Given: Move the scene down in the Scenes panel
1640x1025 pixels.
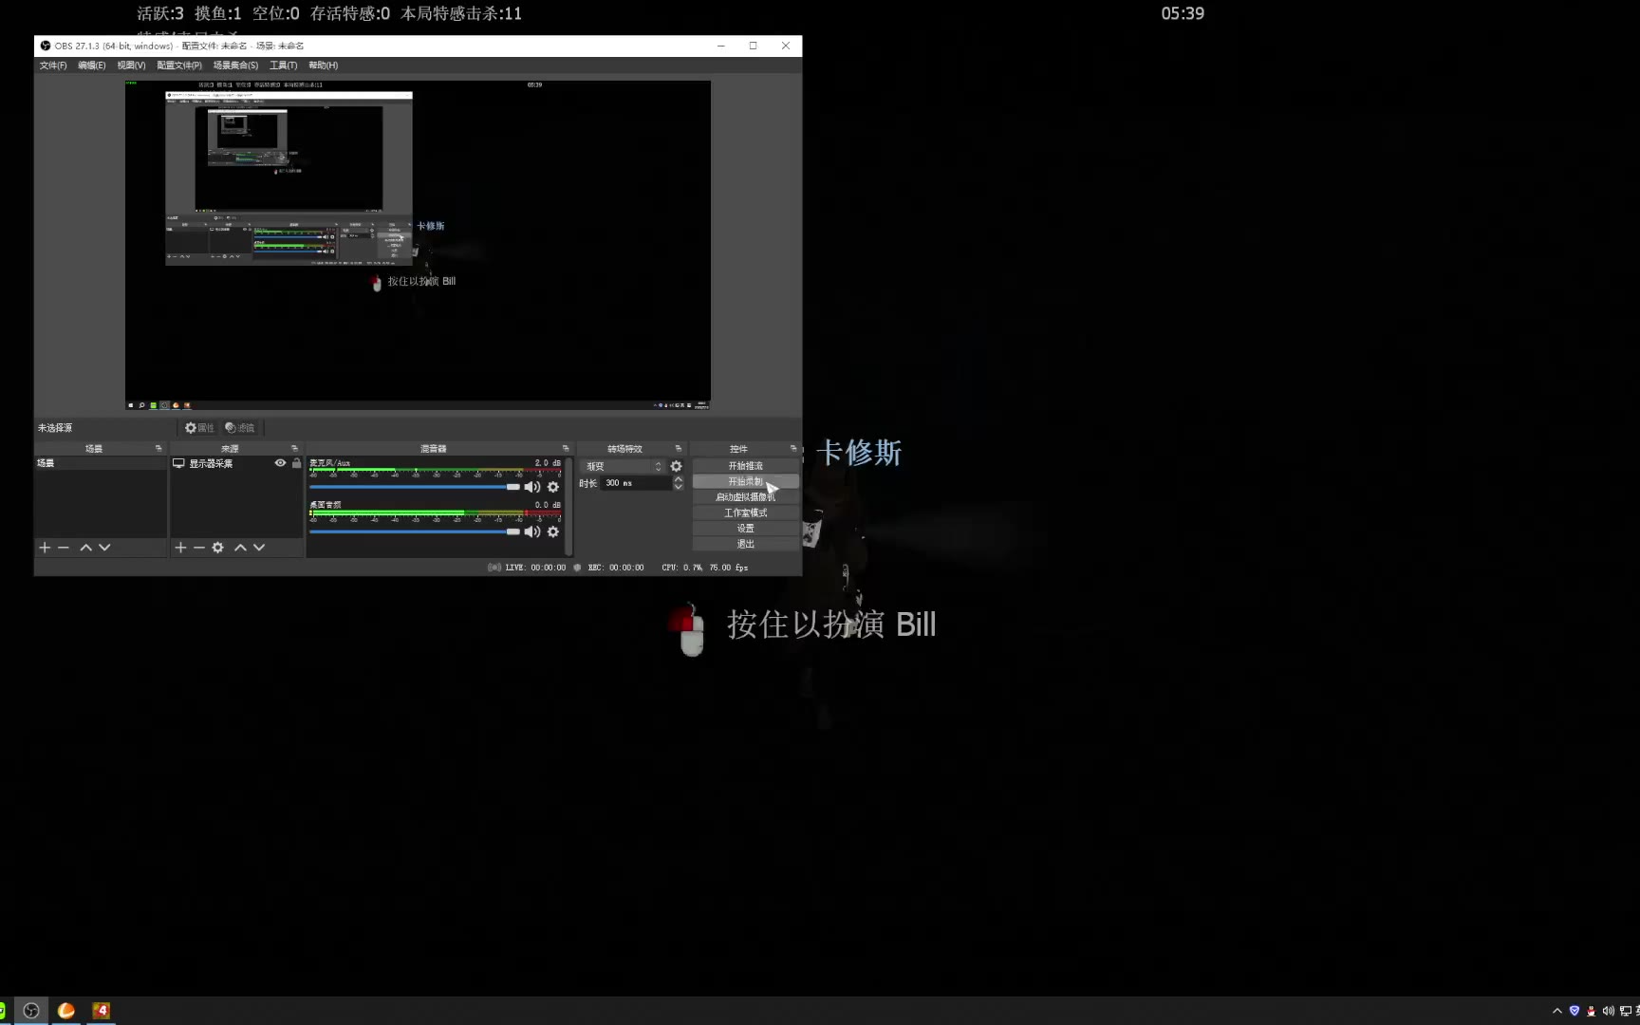Looking at the screenshot, I should point(104,548).
